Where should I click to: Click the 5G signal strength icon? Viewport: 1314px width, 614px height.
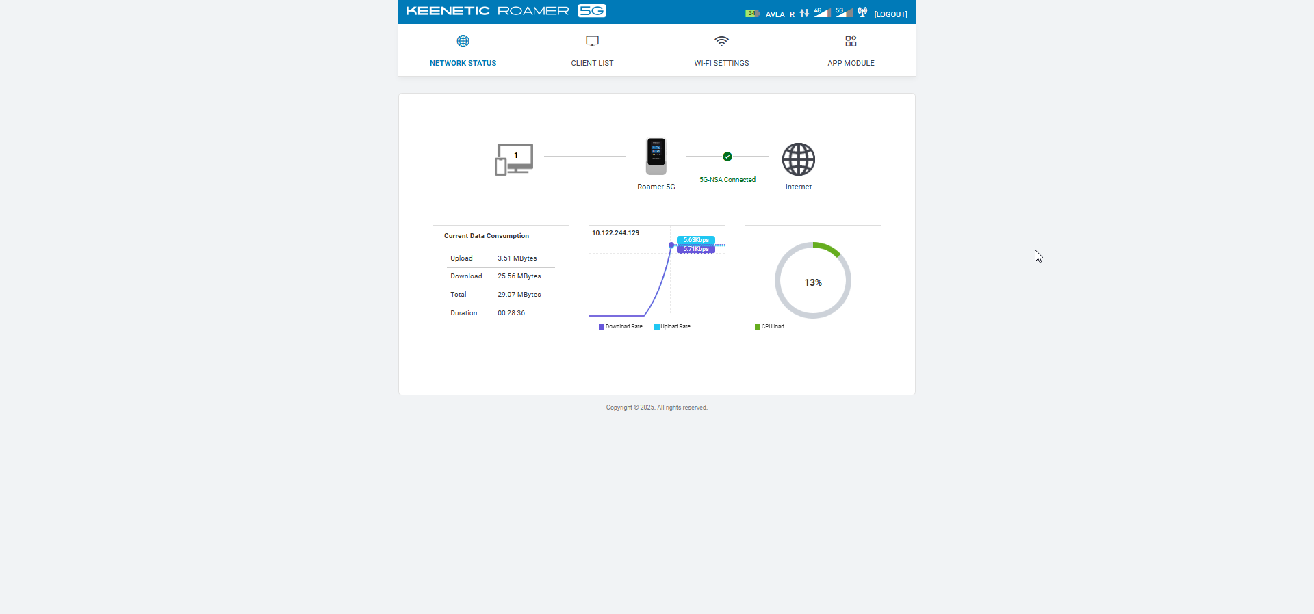tap(844, 12)
